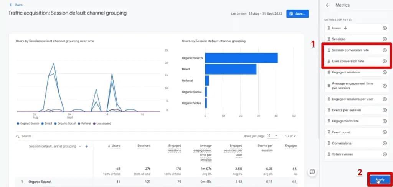Sort table by Users column header

[x=115, y=146]
